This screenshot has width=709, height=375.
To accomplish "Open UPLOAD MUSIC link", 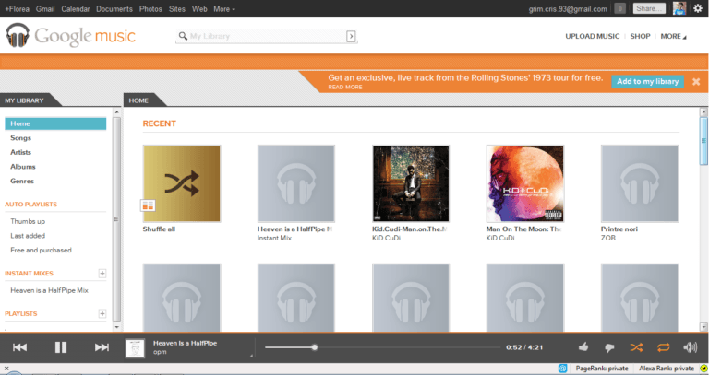I will click(x=593, y=36).
